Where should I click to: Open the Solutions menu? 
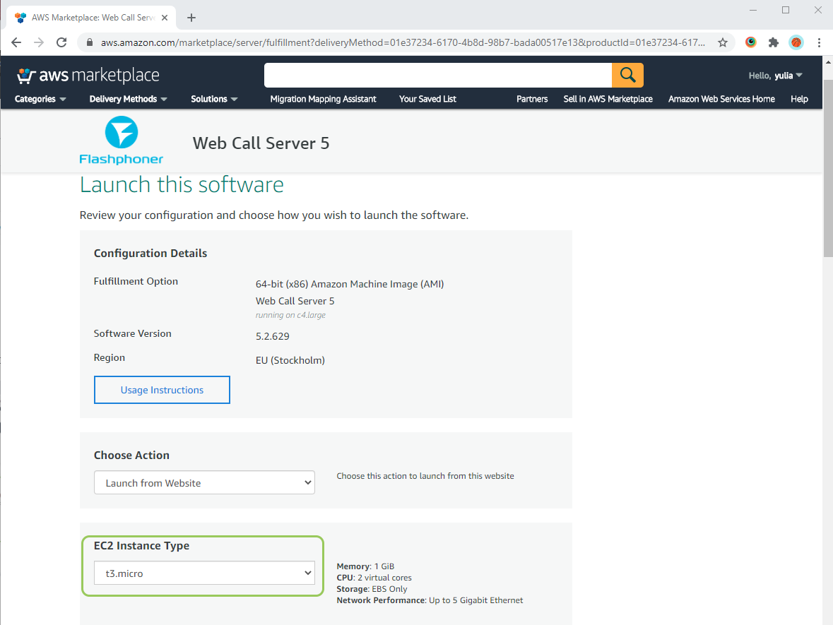tap(214, 99)
